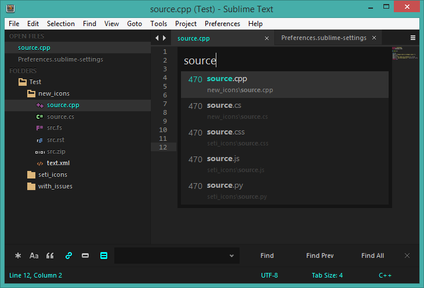The width and height of the screenshot is (424, 288).
Task: Change the UTF-8 encoding in status bar
Action: 269,275
